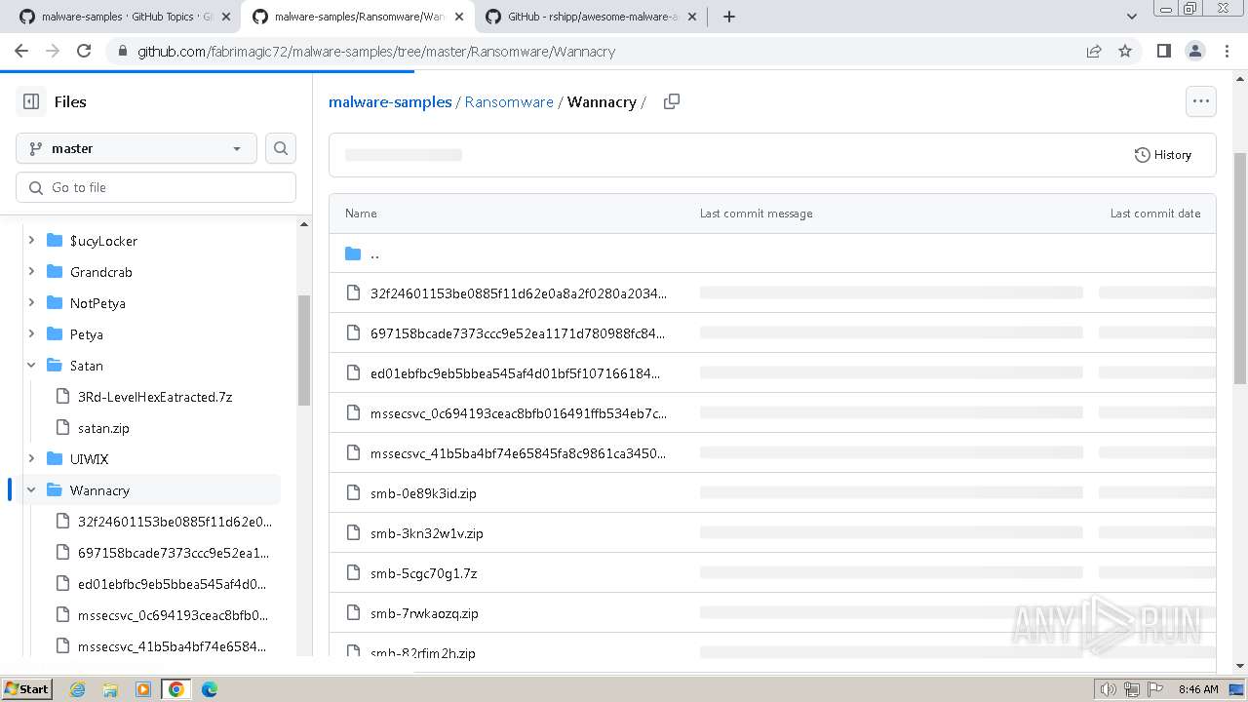Viewport: 1248px width, 702px height.
Task: Select Grandcrab in the file tree
Action: point(101,272)
